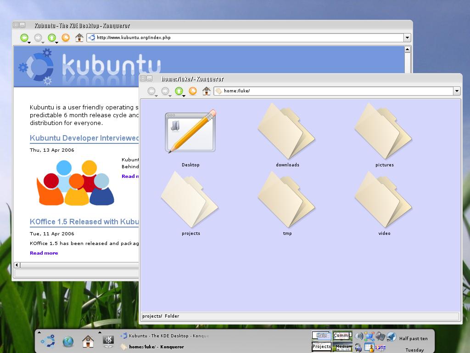The image size is (470, 353).
Task: Switch to the Comms virtual desktop
Action: [x=342, y=336]
